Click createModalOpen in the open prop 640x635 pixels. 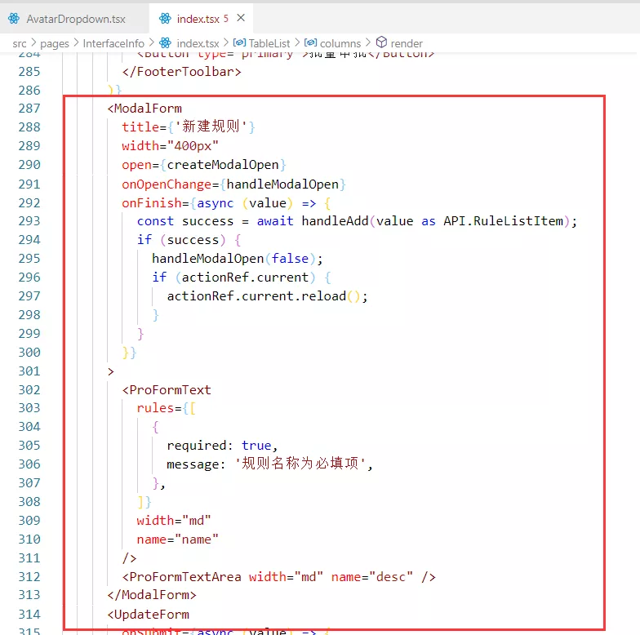(x=223, y=165)
